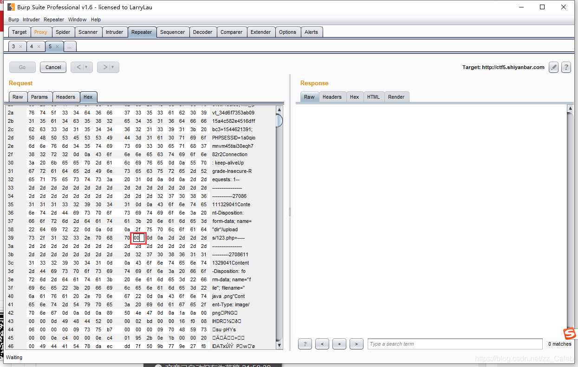Open the Intruder menu in the menu bar
The height and width of the screenshot is (367, 578).
[32, 19]
